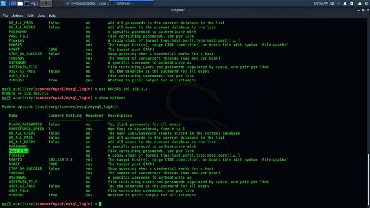Launch the terminal emulator panel icon
The image size is (370, 208).
(x=27, y=3)
